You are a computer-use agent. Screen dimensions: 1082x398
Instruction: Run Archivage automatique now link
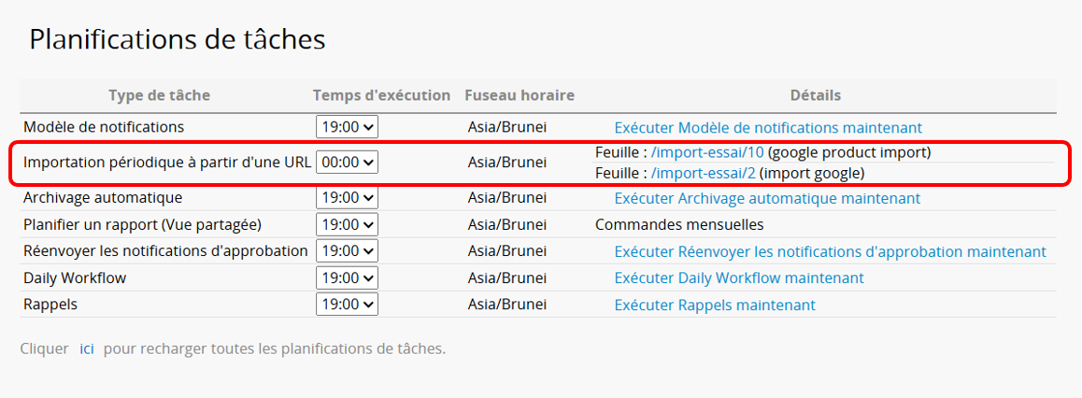pos(766,198)
